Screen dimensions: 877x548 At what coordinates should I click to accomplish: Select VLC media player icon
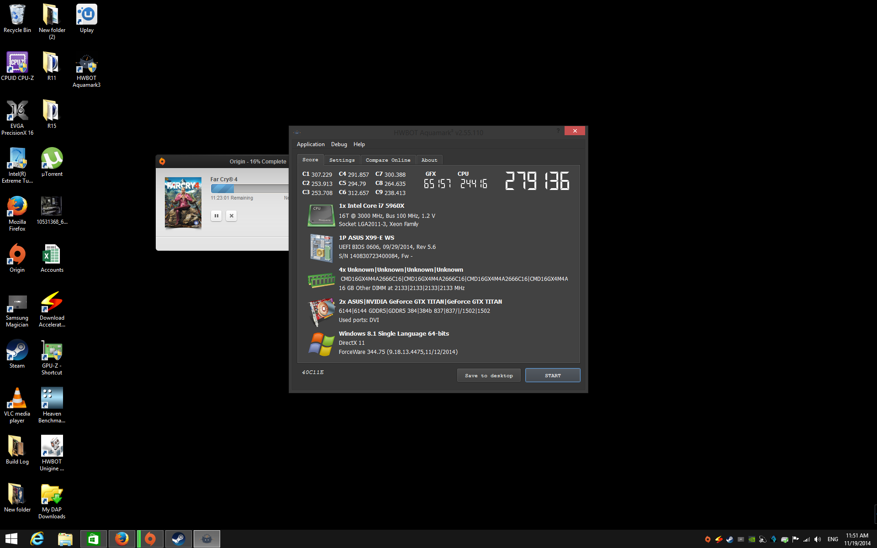17,405
